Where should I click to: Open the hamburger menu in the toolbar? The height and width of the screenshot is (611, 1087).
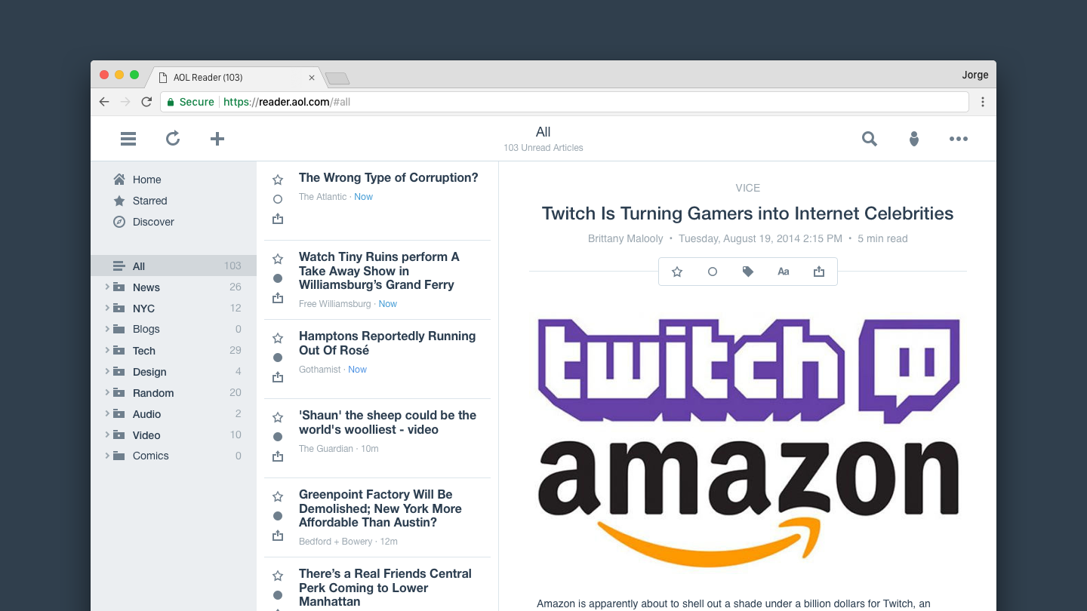pyautogui.click(x=128, y=139)
